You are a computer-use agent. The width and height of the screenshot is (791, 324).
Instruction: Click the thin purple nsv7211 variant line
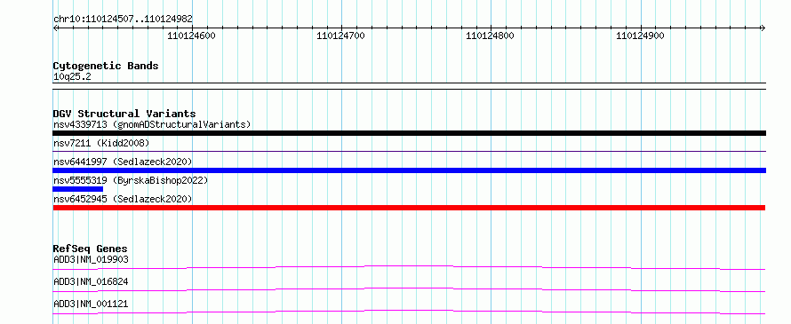(409, 151)
